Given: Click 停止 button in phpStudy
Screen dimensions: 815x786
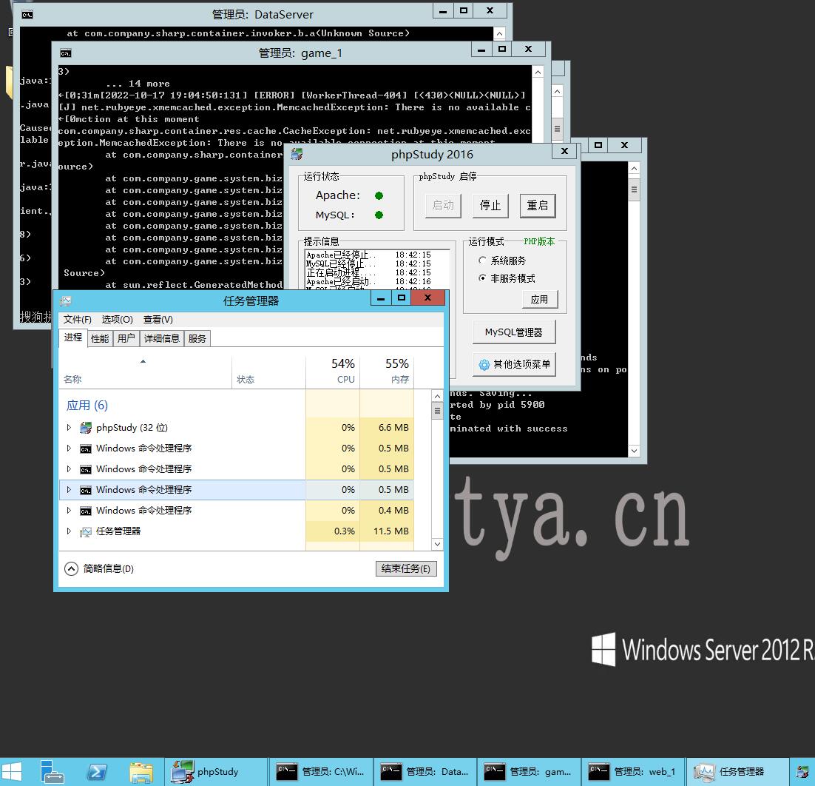Looking at the screenshot, I should pos(490,206).
